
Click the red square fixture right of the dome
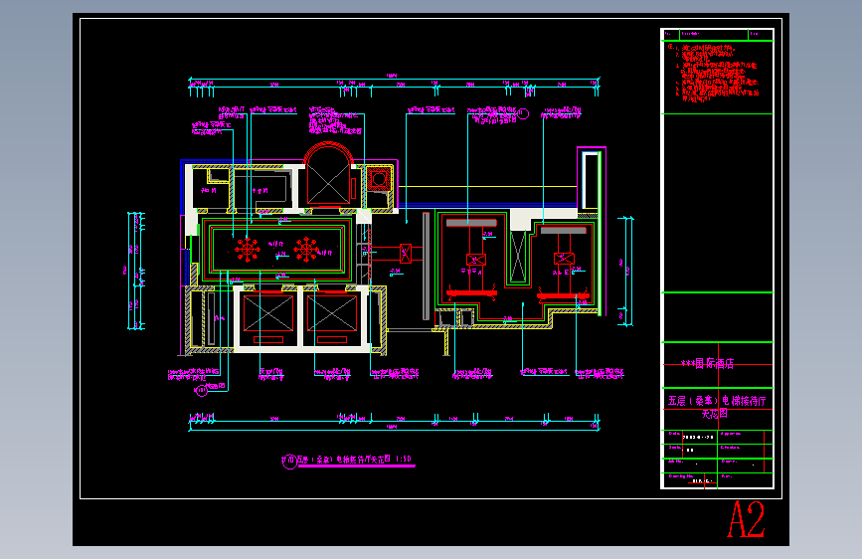point(378,179)
